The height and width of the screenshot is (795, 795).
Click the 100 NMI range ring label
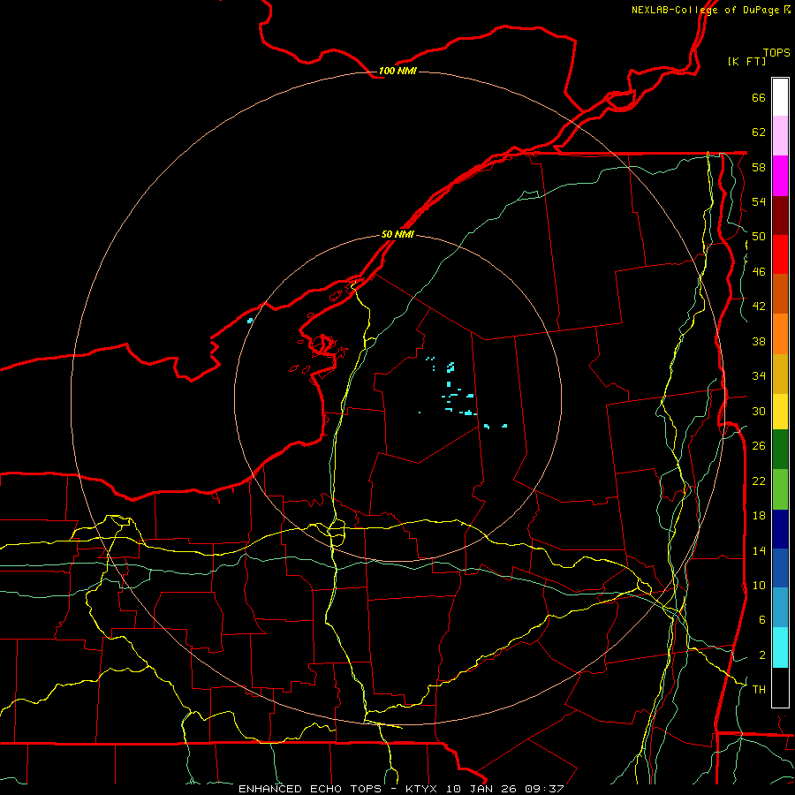[397, 71]
